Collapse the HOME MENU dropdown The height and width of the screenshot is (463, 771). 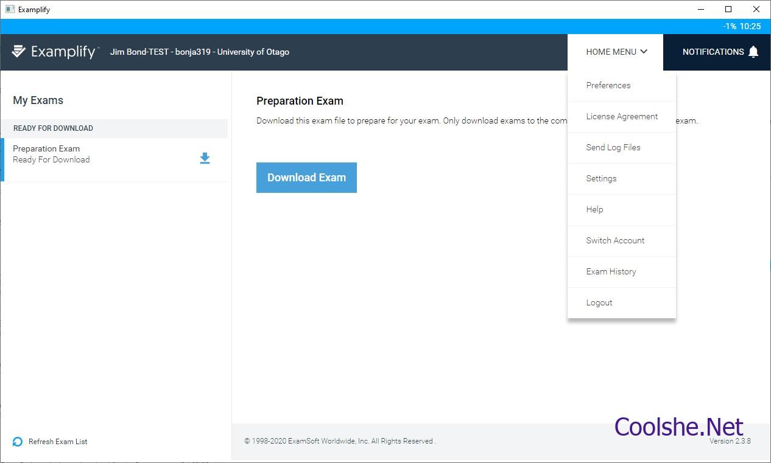tap(616, 52)
